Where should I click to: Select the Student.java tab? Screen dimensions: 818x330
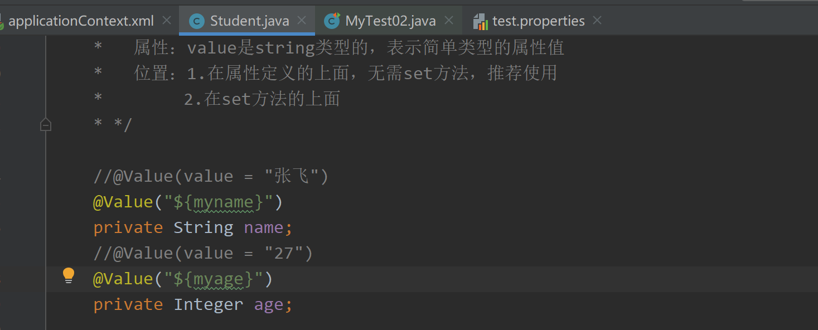249,21
